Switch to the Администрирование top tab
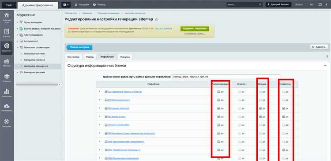Screen dimensions: 331x161 (x=38, y=5)
